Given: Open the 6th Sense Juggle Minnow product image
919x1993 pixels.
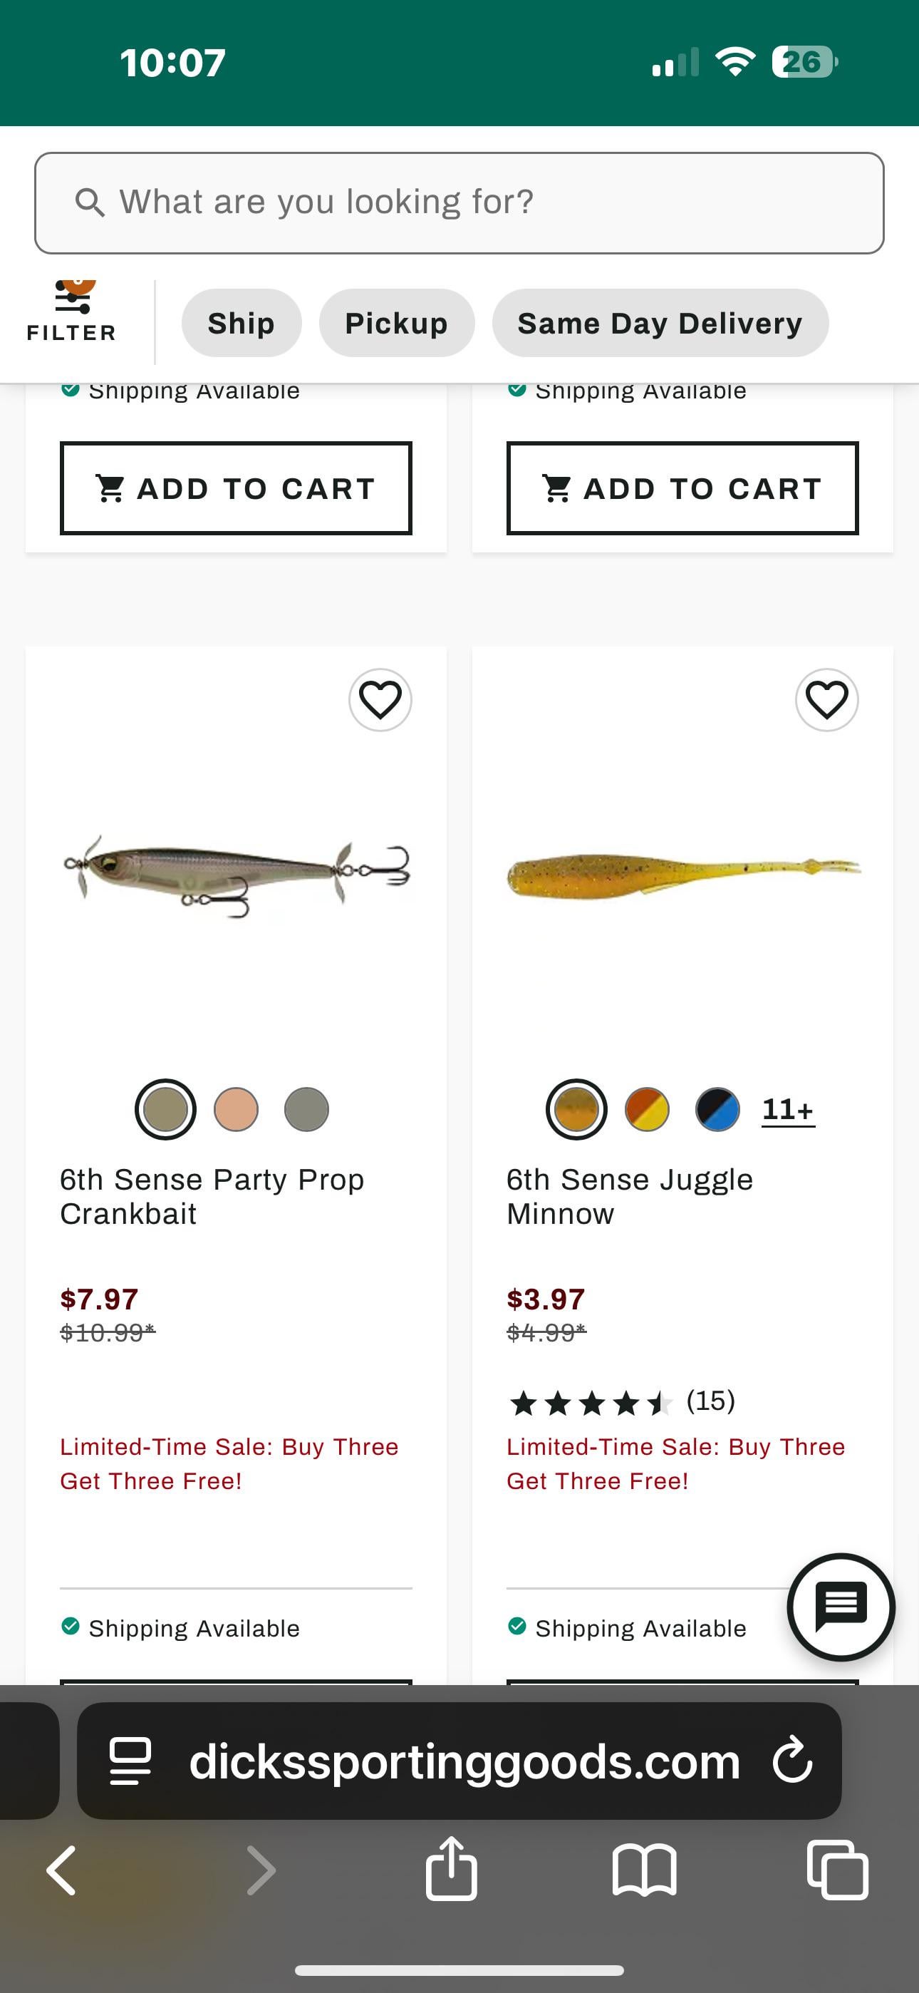Looking at the screenshot, I should click(x=682, y=875).
